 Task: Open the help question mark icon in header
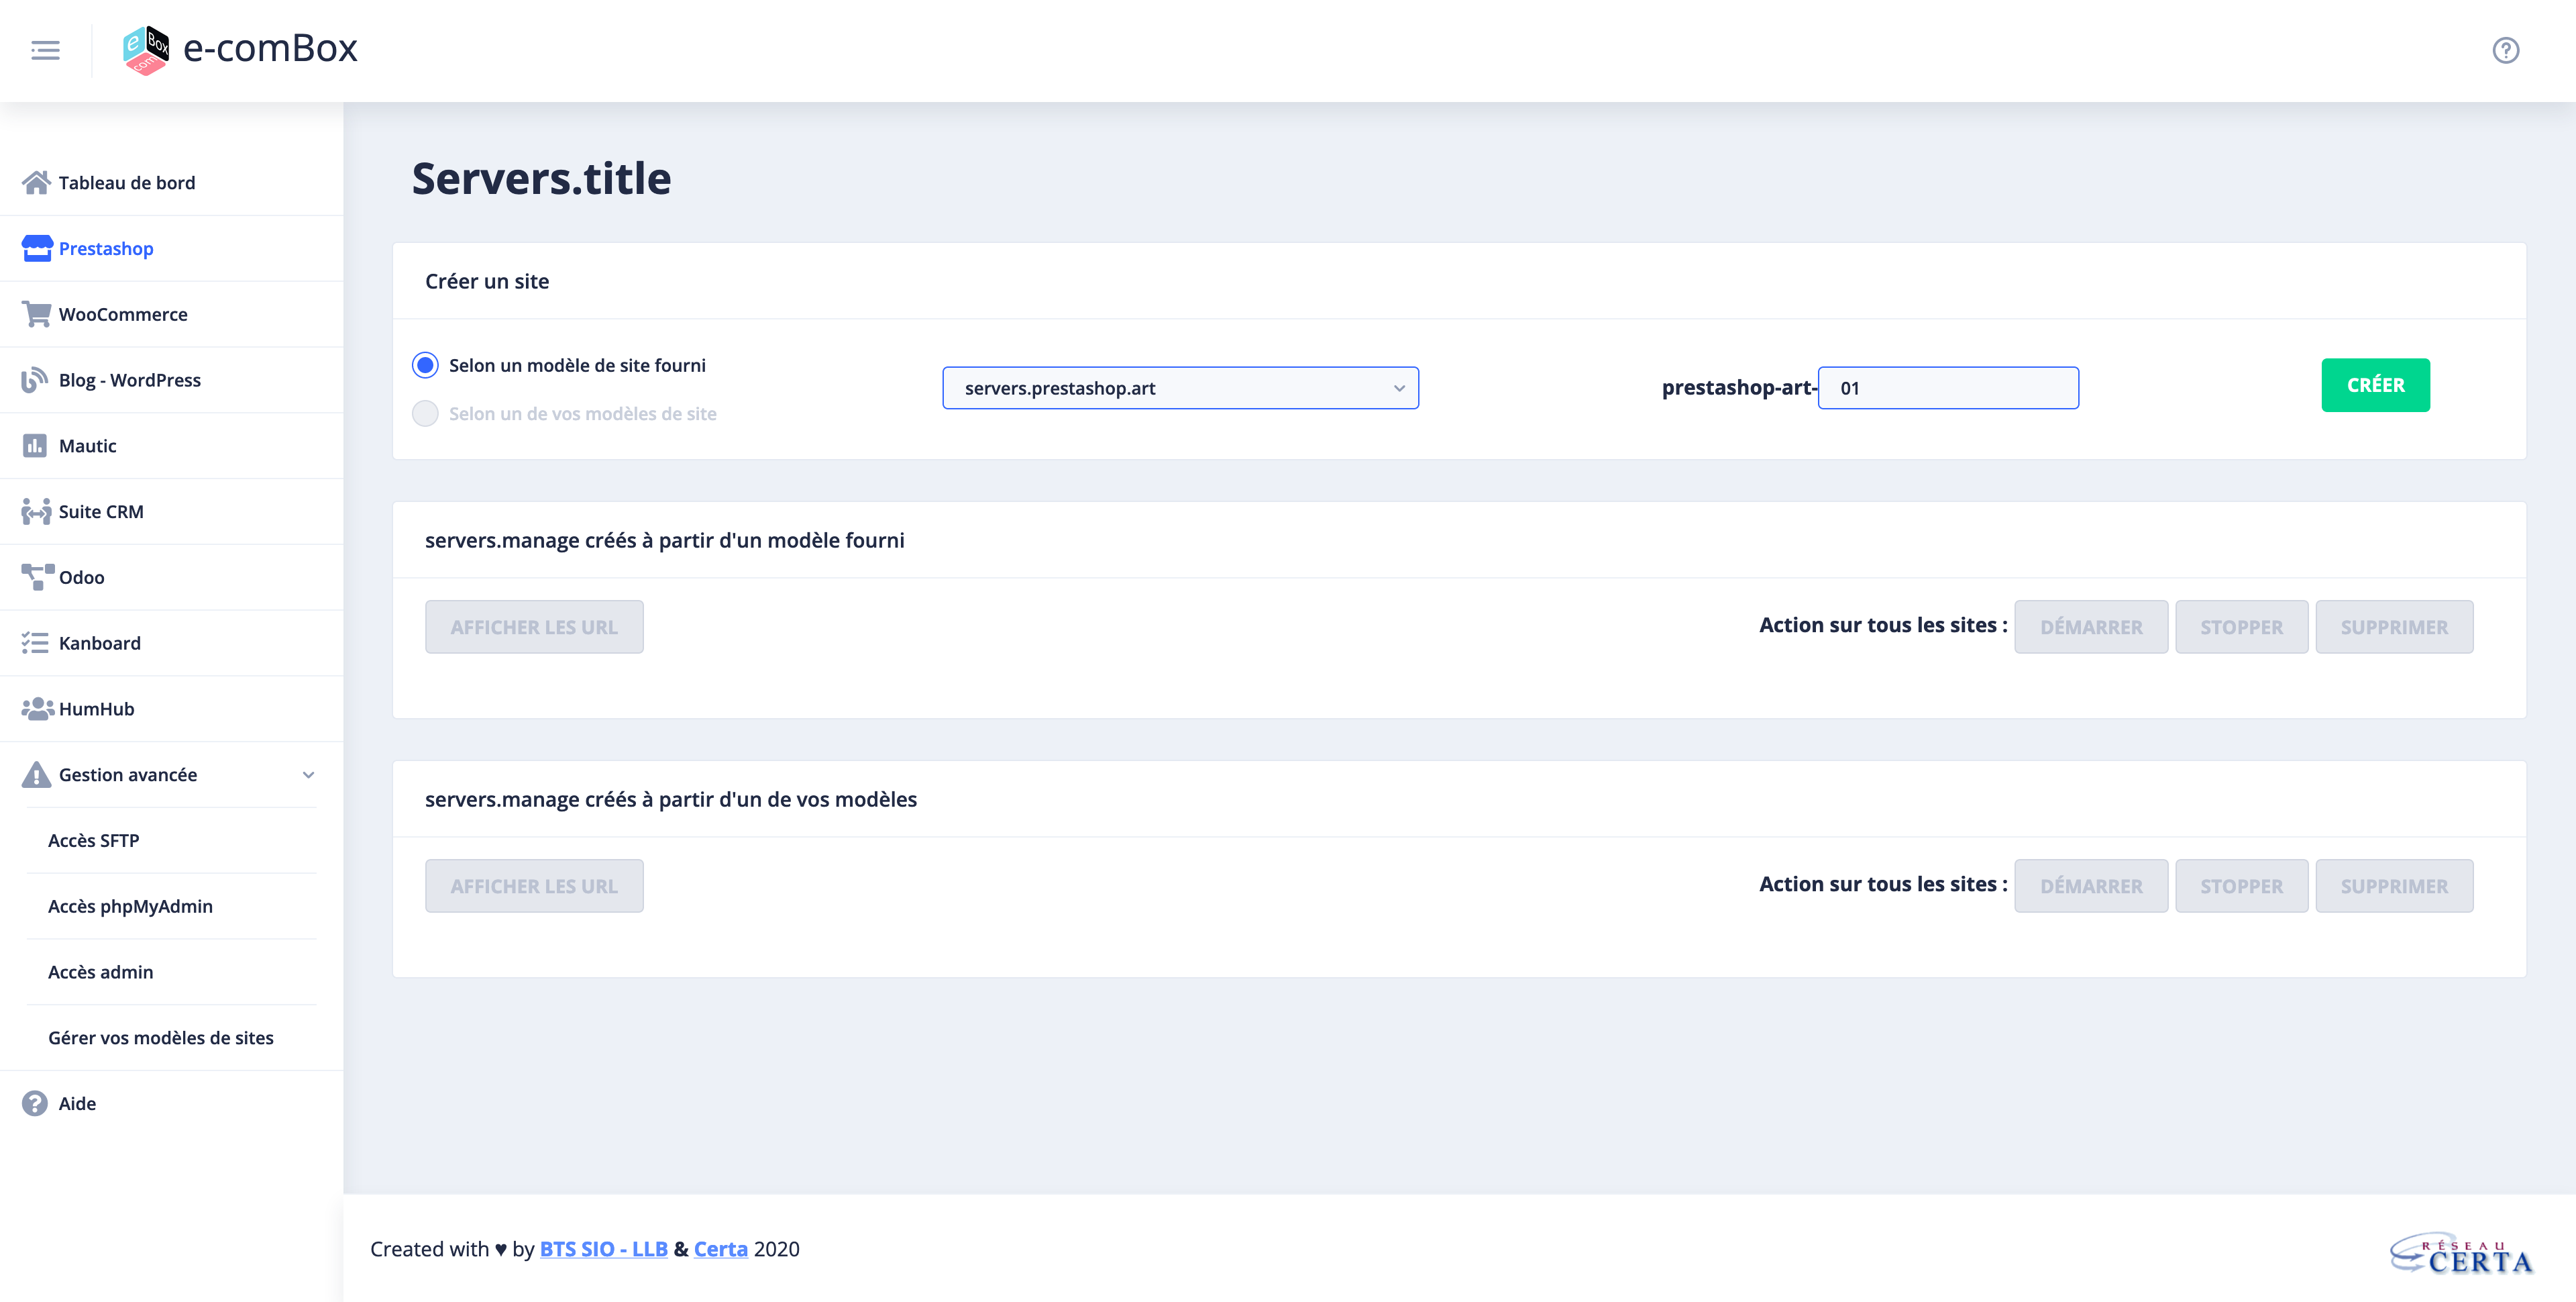click(x=2505, y=50)
